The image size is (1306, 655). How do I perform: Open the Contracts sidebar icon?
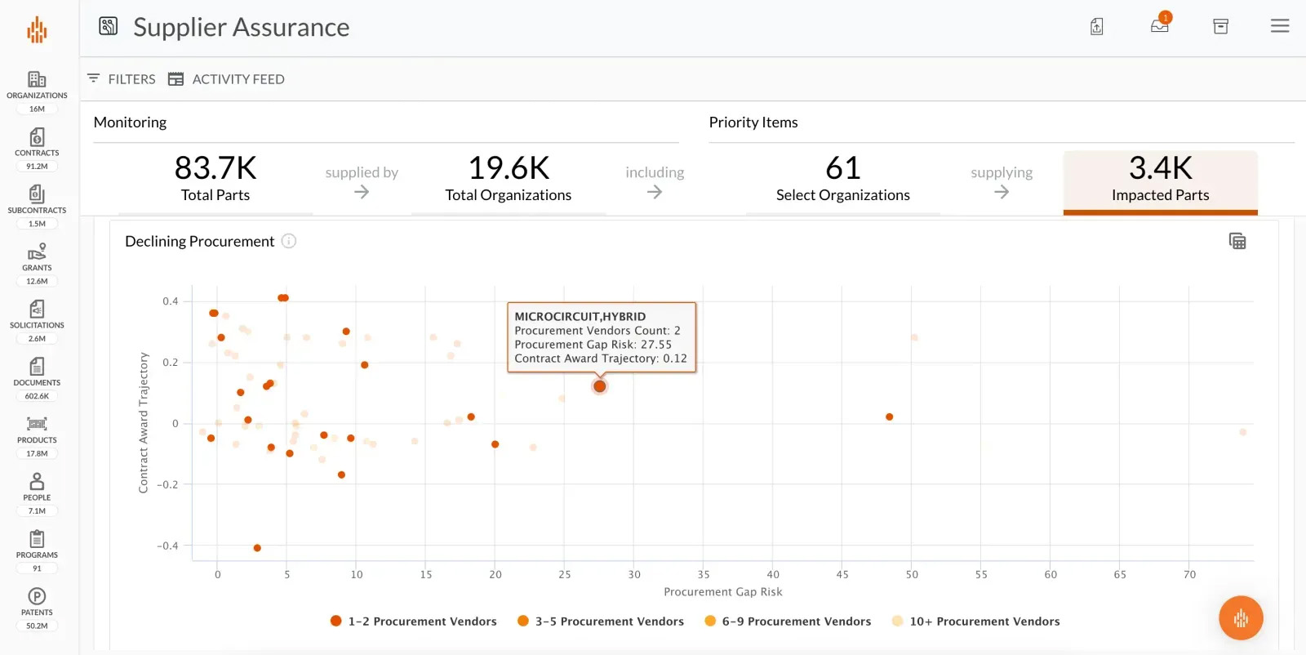click(x=37, y=137)
